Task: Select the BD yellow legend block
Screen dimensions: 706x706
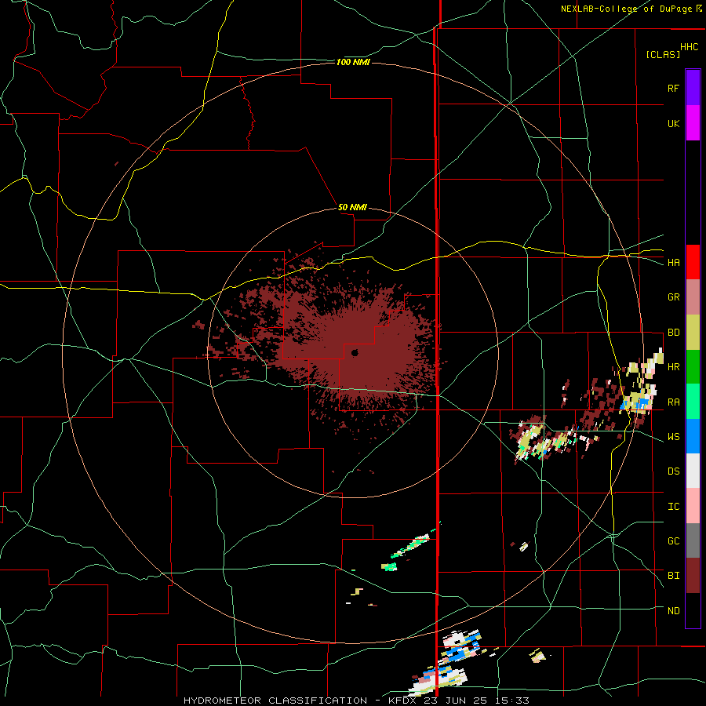Action: [693, 333]
